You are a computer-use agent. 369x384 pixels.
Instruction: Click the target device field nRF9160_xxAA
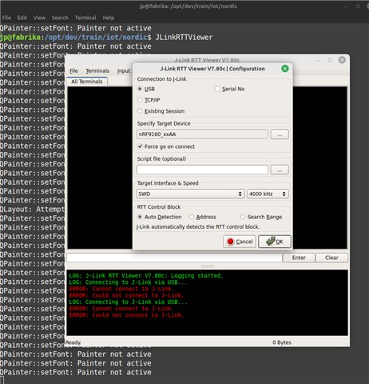[x=202, y=134]
